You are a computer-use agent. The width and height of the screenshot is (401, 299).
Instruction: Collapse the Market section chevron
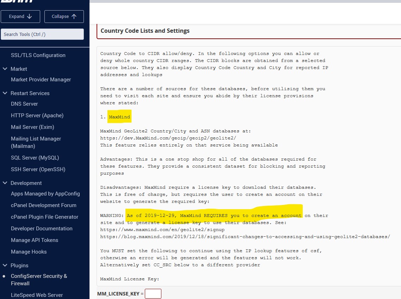5,69
